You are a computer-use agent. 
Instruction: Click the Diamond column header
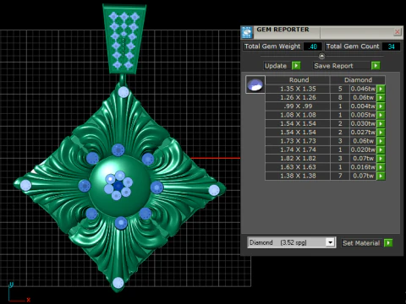[x=358, y=80]
